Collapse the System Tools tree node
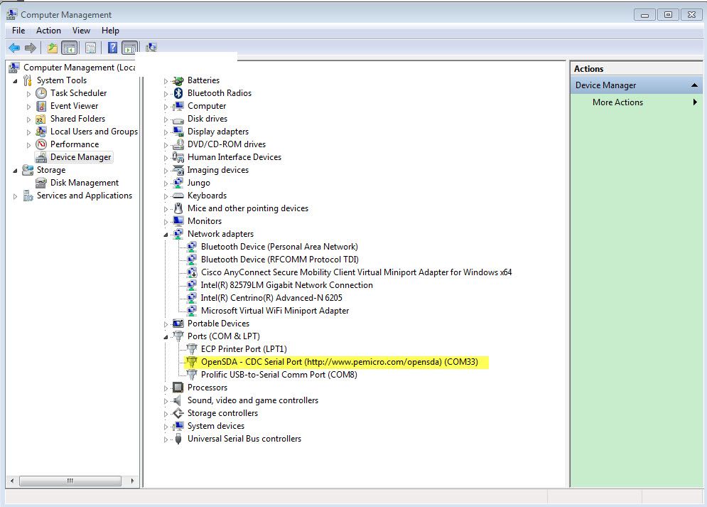Image resolution: width=707 pixels, height=507 pixels. pos(16,81)
